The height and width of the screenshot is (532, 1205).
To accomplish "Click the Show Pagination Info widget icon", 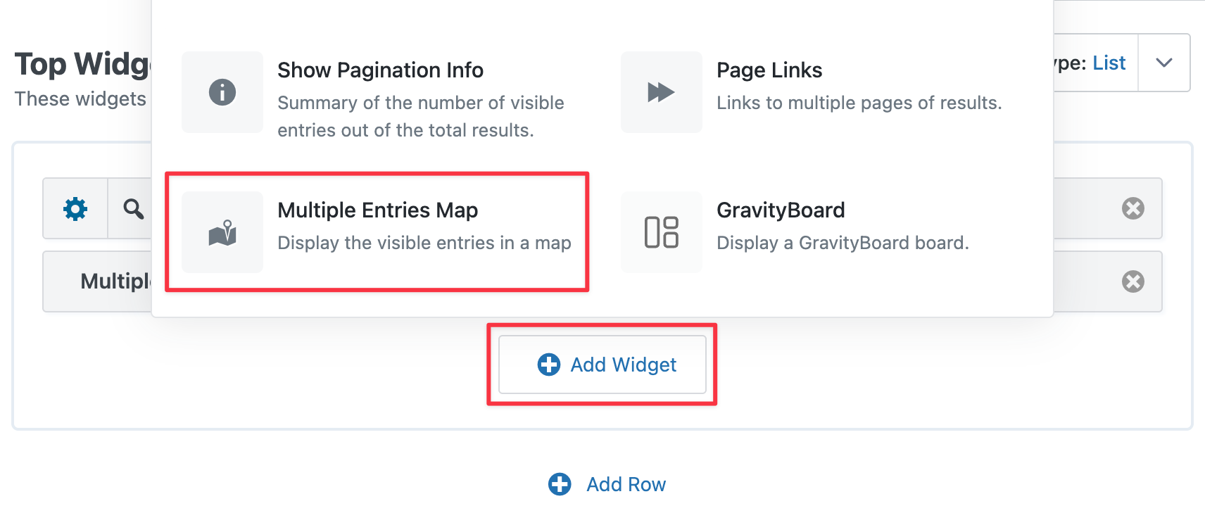I will (x=222, y=91).
